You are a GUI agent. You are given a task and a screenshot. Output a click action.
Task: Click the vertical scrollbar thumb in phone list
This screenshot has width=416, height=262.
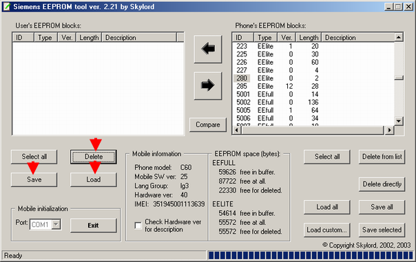pyautogui.click(x=399, y=78)
